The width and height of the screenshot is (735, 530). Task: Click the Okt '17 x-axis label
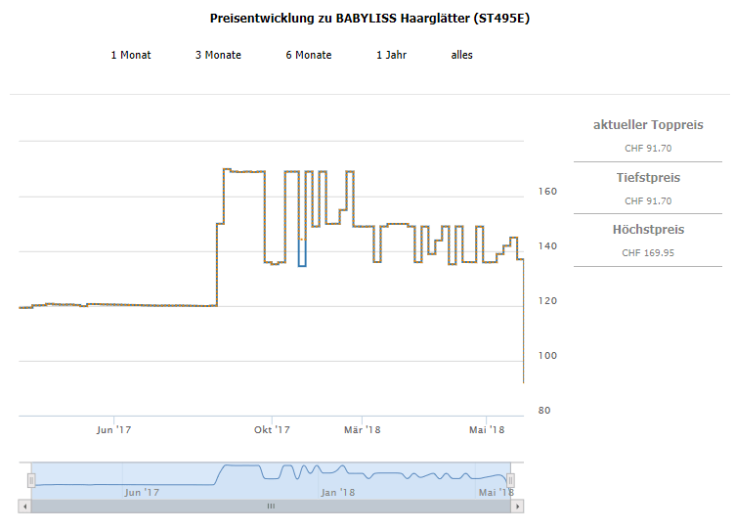point(273,430)
